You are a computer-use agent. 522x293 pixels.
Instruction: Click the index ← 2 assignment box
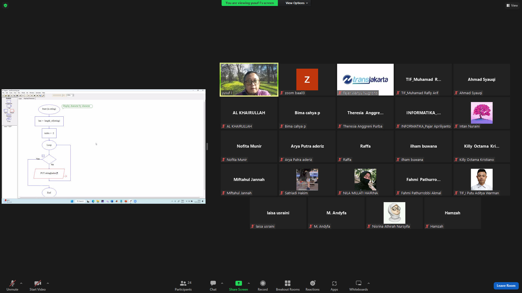pyautogui.click(x=49, y=133)
